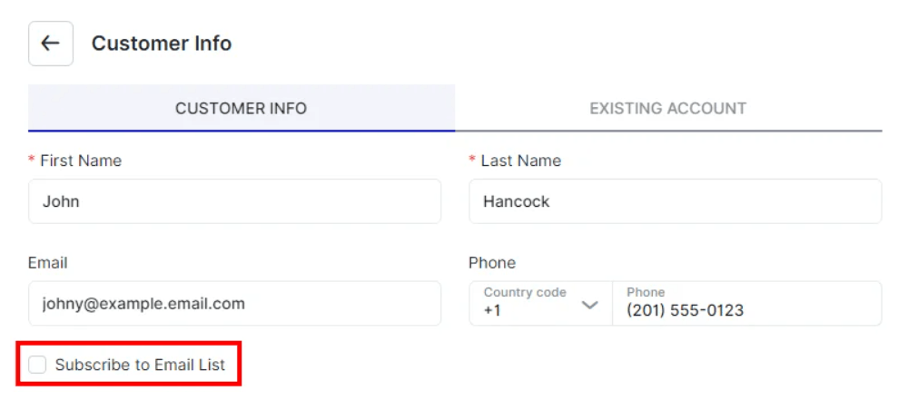The height and width of the screenshot is (410, 898).
Task: Click the phone field showing (201) 555-0123
Action: point(746,310)
